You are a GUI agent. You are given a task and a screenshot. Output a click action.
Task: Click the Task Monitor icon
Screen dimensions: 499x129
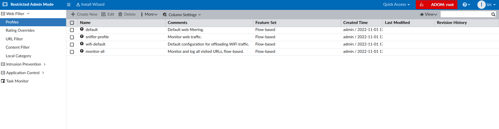tap(3, 81)
